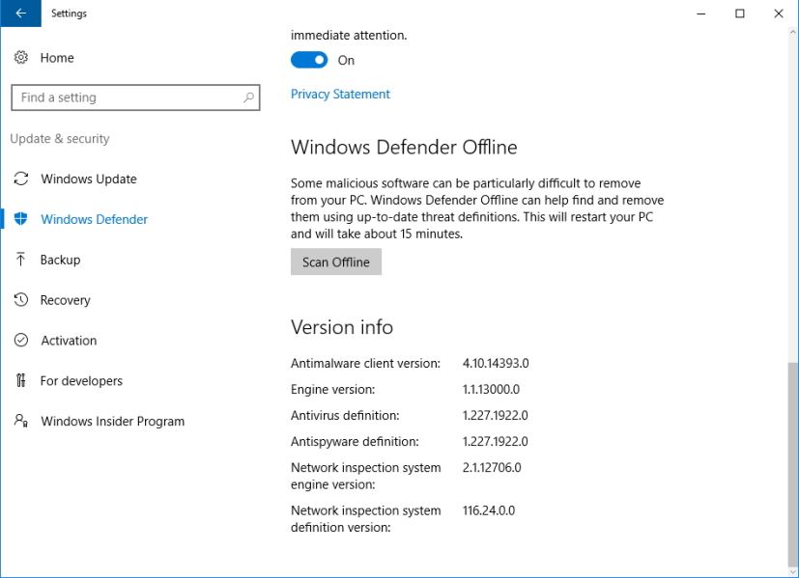Viewport: 799px width, 578px height.
Task: Click the Windows Update refresh icon
Action: (21, 179)
